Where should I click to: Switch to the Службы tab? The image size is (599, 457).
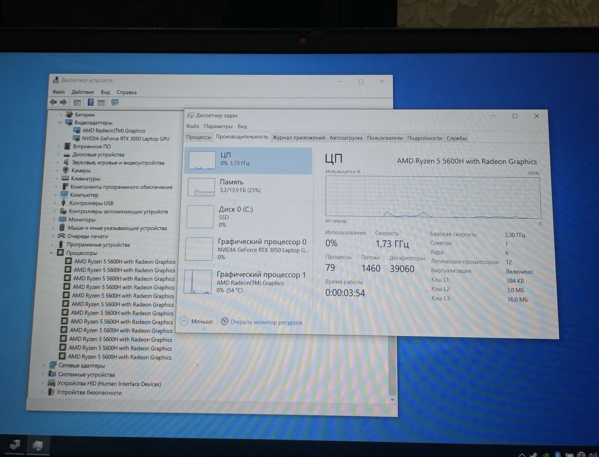click(x=457, y=138)
